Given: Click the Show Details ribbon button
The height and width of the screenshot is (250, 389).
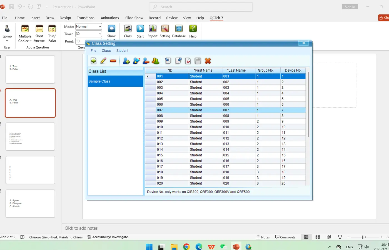Looking at the screenshot, I should point(111,31).
